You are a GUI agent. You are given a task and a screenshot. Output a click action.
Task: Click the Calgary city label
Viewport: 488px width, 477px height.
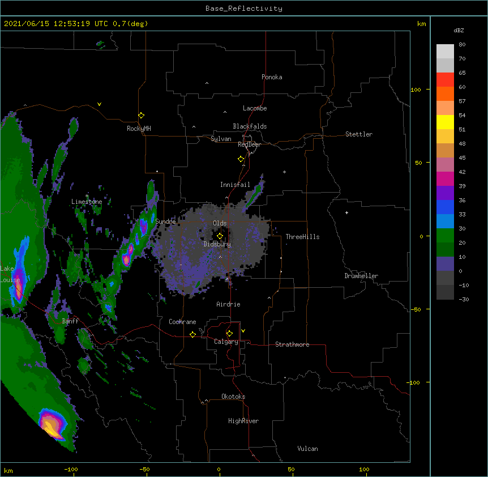(226, 342)
